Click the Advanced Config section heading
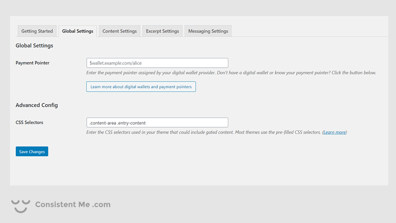The image size is (396, 223). tap(37, 105)
